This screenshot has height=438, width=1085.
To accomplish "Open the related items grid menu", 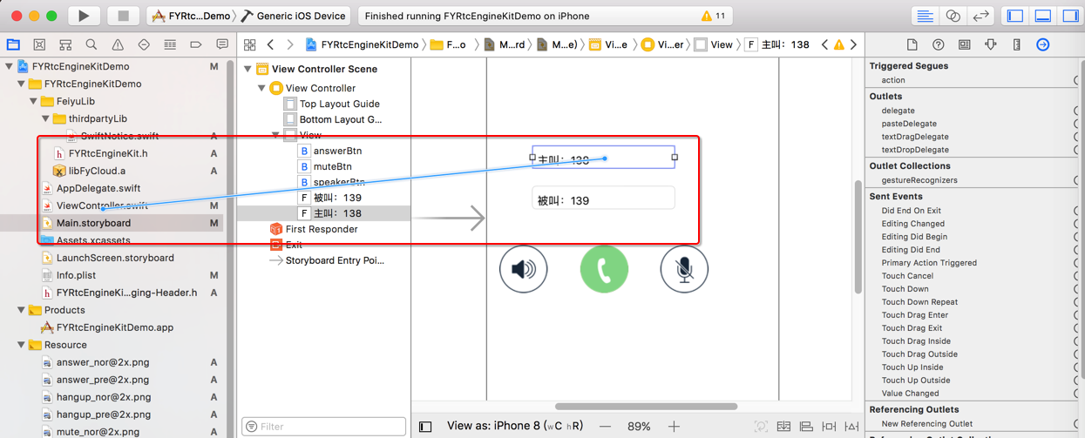I will [250, 44].
